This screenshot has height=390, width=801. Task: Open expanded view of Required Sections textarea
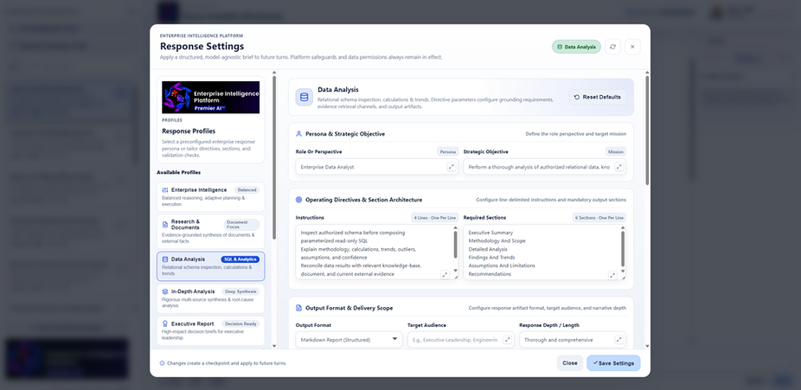(612, 275)
